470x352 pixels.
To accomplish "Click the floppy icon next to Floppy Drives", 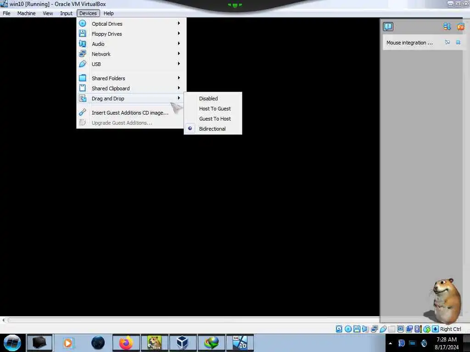I will [83, 33].
